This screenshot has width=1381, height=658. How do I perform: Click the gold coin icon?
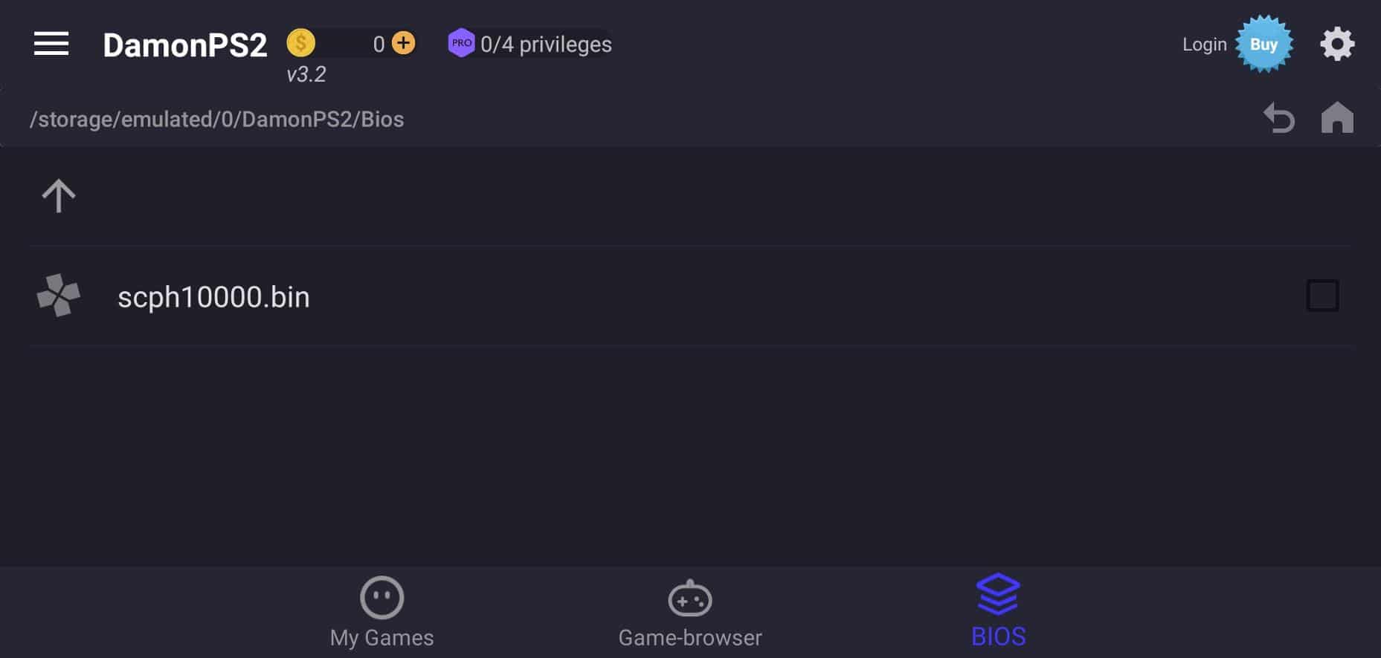coord(301,43)
